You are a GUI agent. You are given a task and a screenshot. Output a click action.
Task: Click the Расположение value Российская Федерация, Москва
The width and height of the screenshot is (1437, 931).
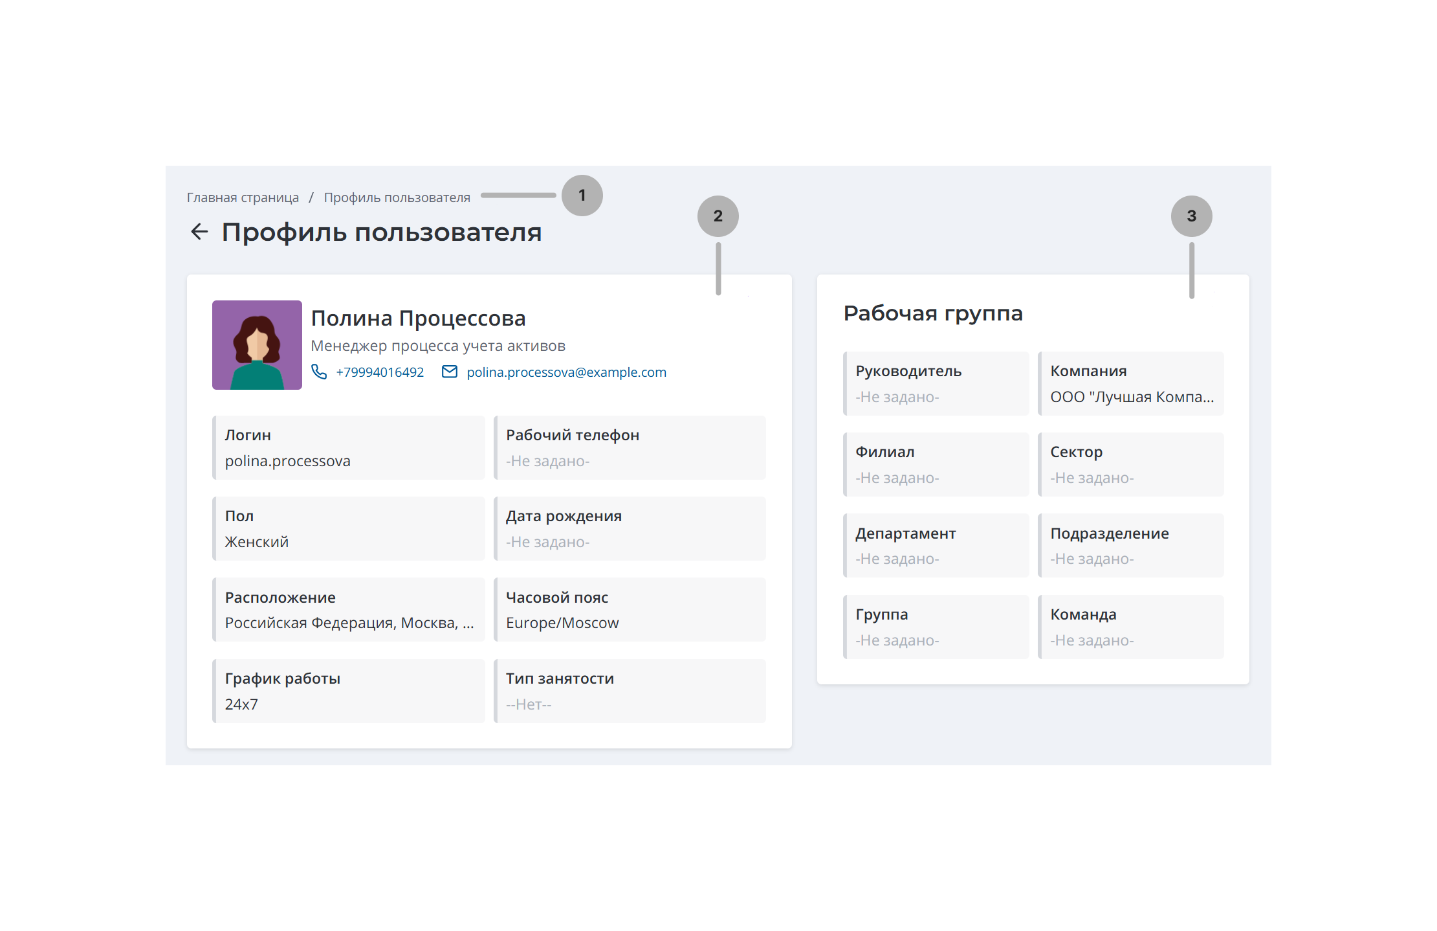pyautogui.click(x=349, y=623)
